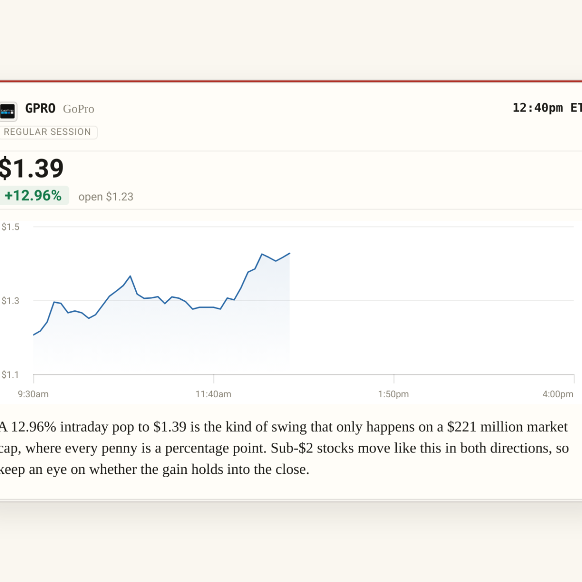Click the 11:40am time axis marker

[213, 394]
